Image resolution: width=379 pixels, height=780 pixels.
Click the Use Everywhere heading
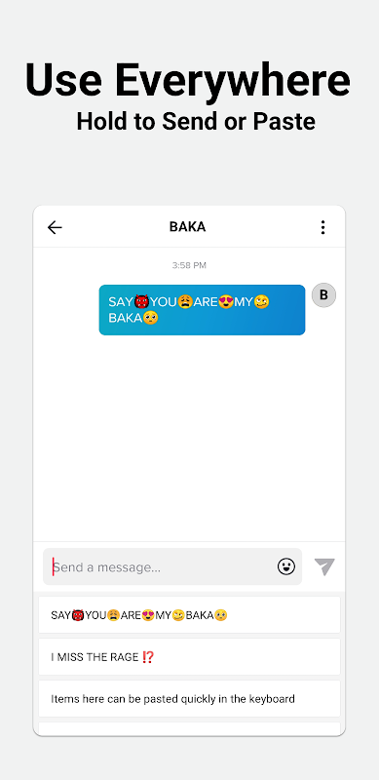188,80
